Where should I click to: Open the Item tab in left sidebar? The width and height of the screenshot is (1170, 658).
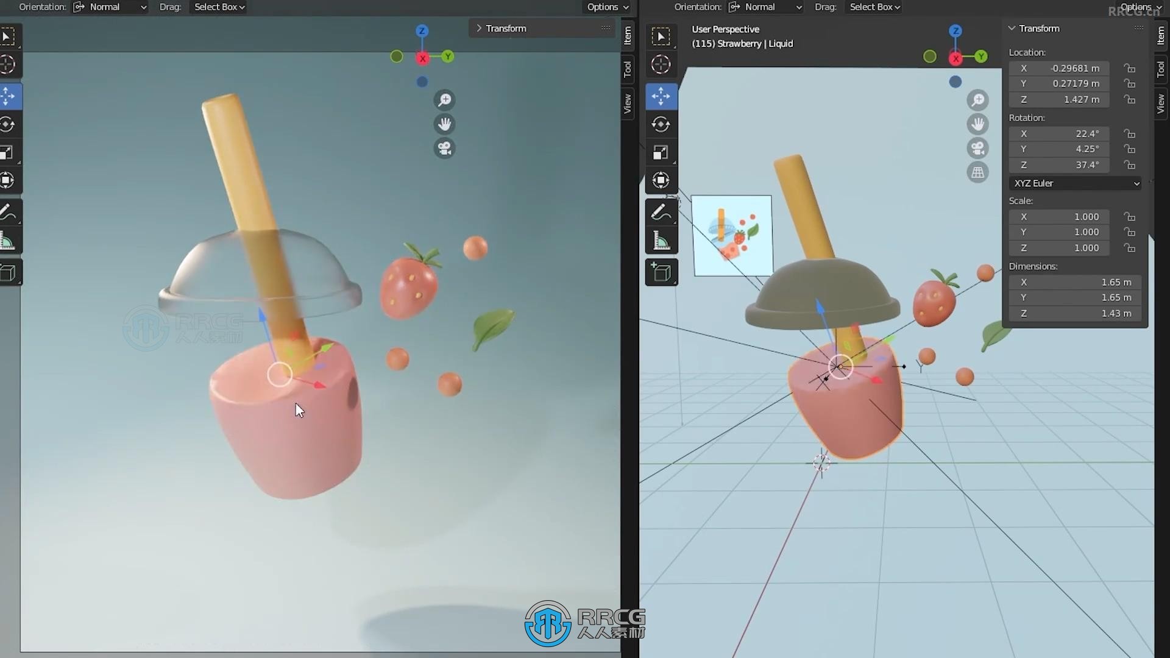point(628,37)
